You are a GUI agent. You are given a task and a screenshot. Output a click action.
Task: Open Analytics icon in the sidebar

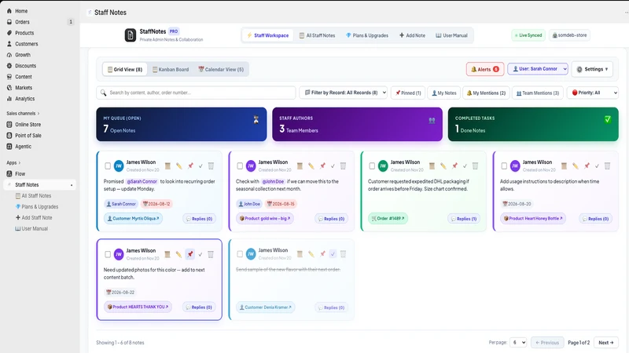click(9, 99)
